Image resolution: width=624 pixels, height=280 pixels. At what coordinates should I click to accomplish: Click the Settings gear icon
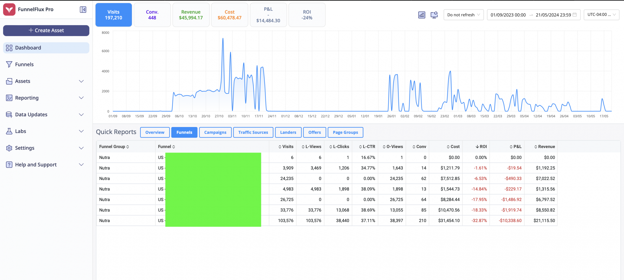tap(9, 148)
